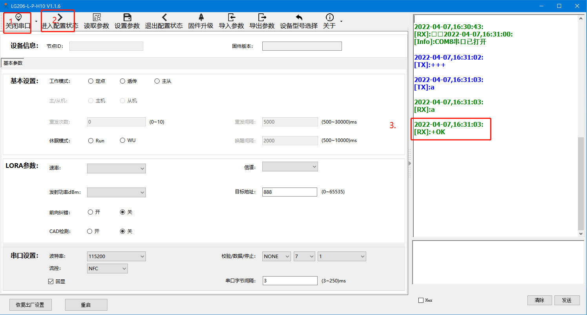This screenshot has height=315, width=587.
Task: Open 固件升级 firmware upgrade rocket icon
Action: coord(201,18)
